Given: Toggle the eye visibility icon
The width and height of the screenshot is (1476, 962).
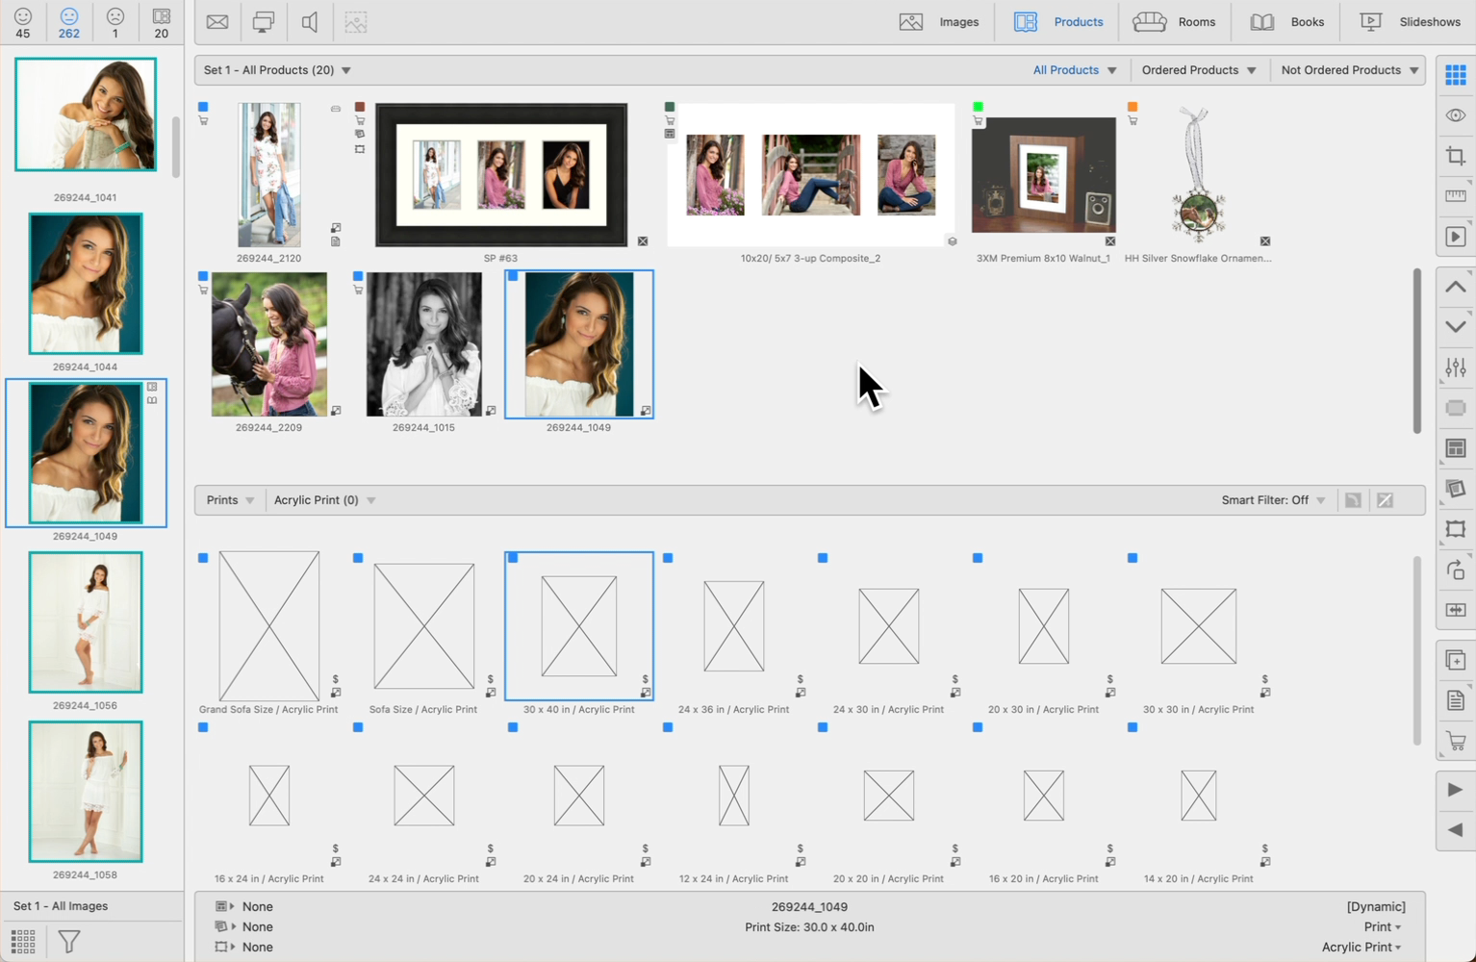Looking at the screenshot, I should click(1455, 115).
